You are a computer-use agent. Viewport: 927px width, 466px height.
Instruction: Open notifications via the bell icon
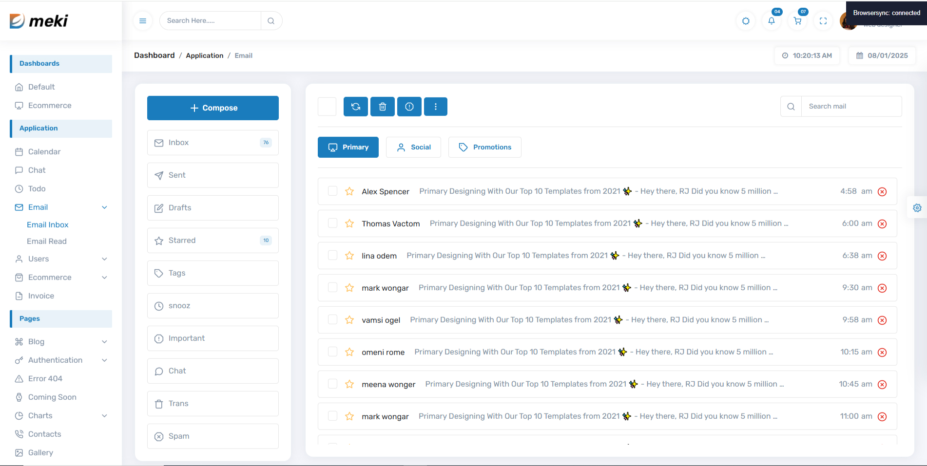click(771, 20)
